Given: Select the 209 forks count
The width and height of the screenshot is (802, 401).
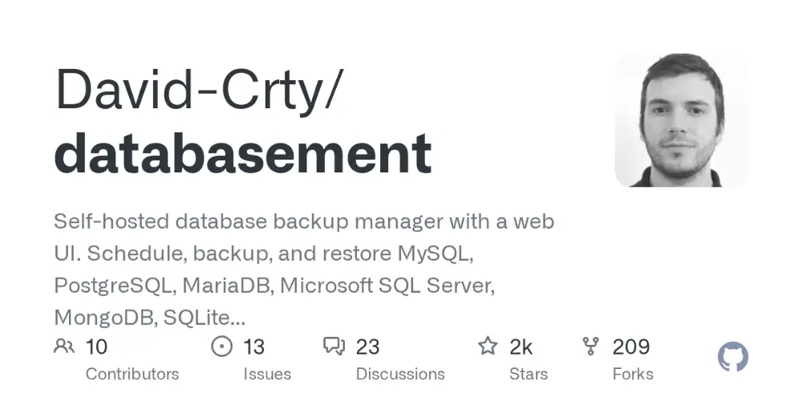Looking at the screenshot, I should coord(631,346).
